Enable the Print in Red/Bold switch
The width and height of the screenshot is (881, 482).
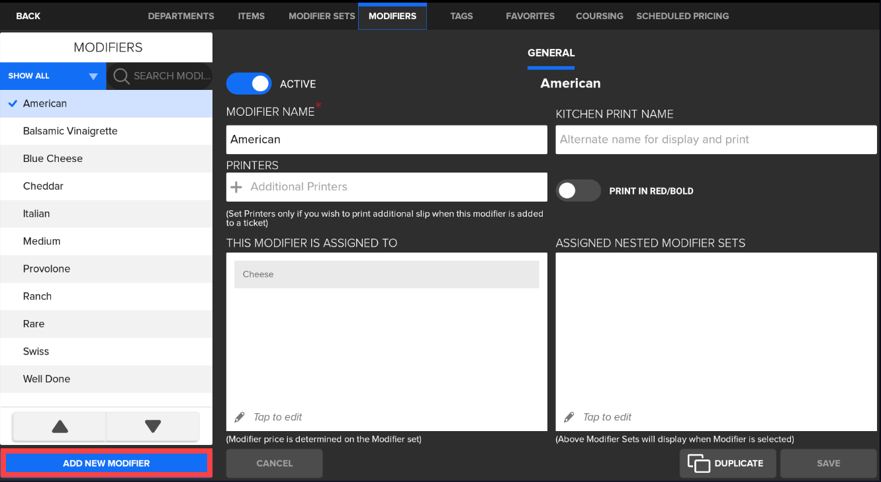(x=578, y=191)
